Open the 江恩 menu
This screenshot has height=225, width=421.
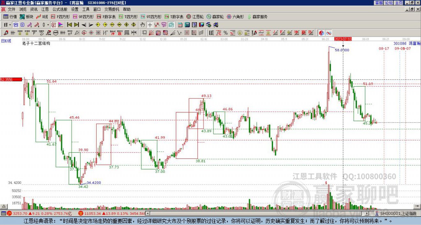coord(45,9)
